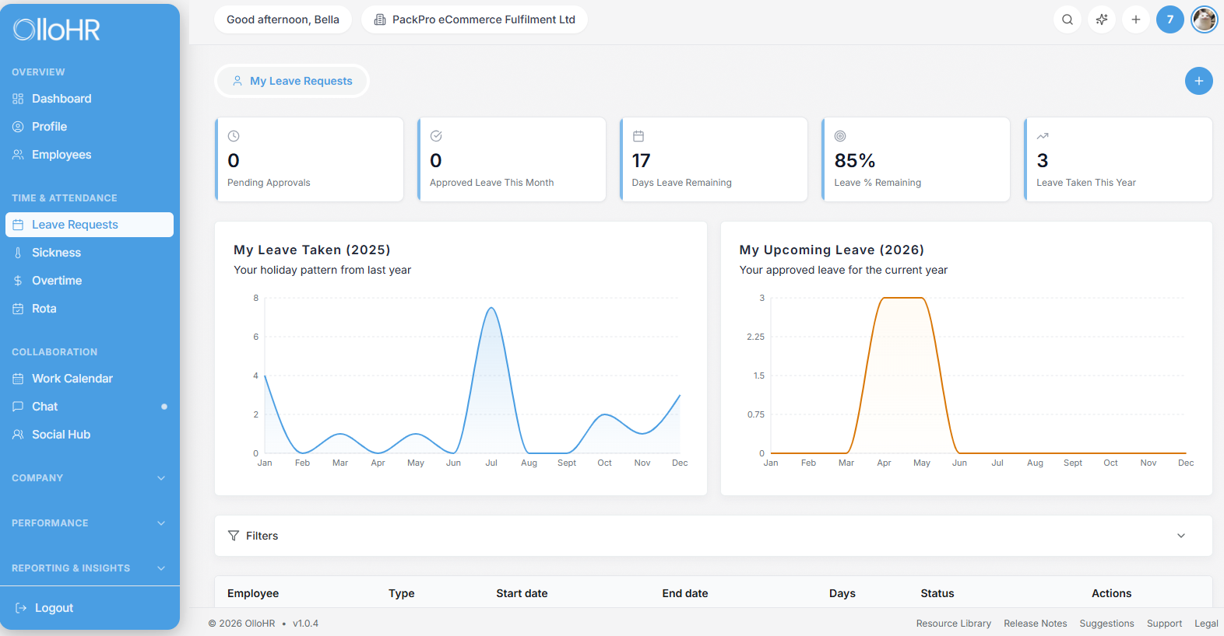
Task: Click the search icon in top bar
Action: (1067, 19)
